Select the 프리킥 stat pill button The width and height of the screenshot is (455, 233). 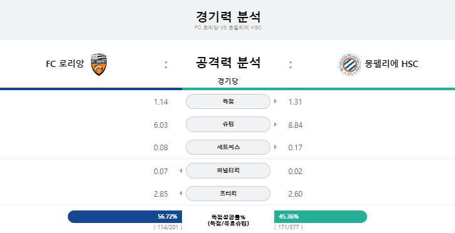coord(228,194)
